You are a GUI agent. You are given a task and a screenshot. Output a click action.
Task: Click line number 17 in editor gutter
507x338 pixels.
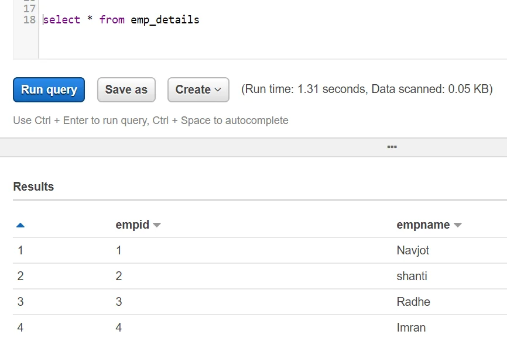click(29, 9)
